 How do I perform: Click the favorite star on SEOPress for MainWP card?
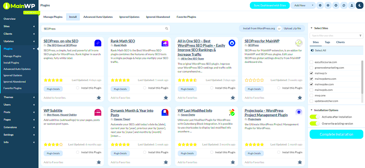click(x=300, y=98)
